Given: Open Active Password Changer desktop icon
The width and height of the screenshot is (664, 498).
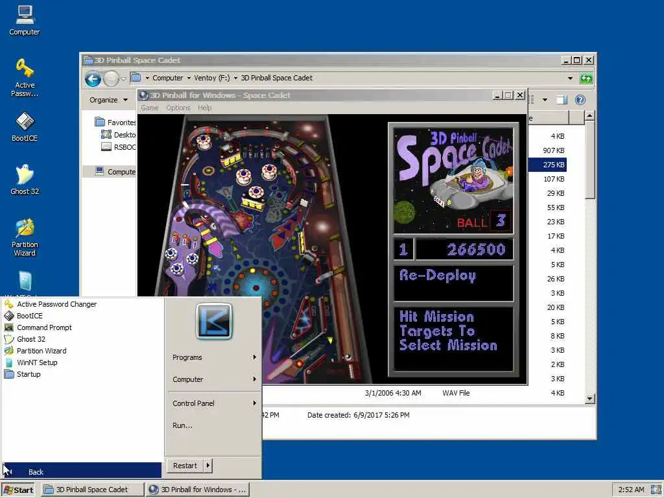Looking at the screenshot, I should [25, 78].
